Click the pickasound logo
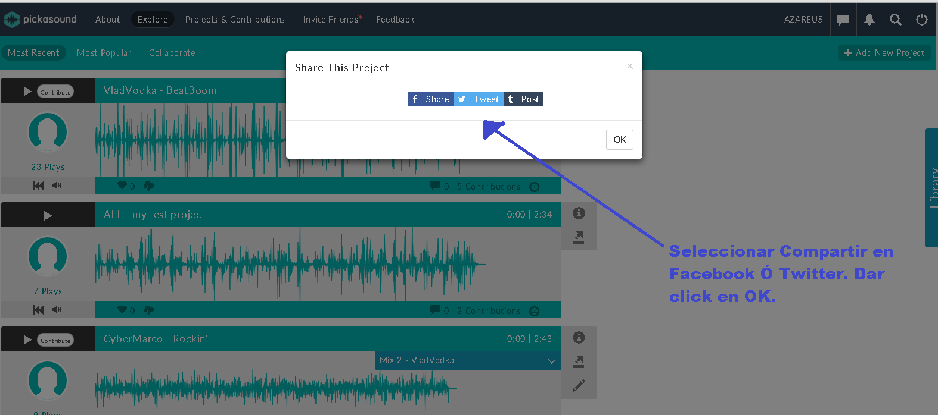Screen dimensions: 938x415 pyautogui.click(x=41, y=20)
